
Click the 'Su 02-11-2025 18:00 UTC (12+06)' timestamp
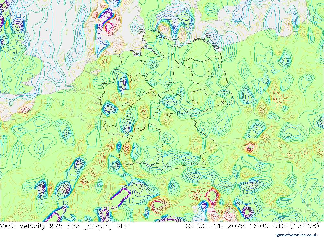(x=253, y=226)
